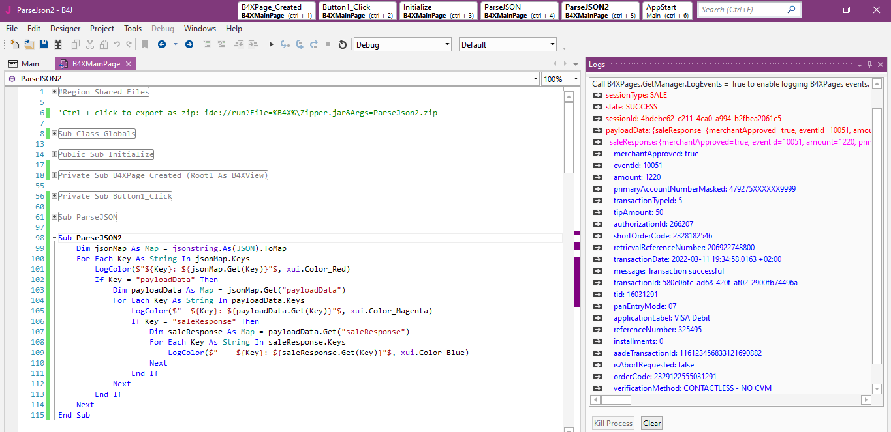This screenshot has width=891, height=432.
Task: Navigate forward with the blue right arrow
Action: point(189,44)
